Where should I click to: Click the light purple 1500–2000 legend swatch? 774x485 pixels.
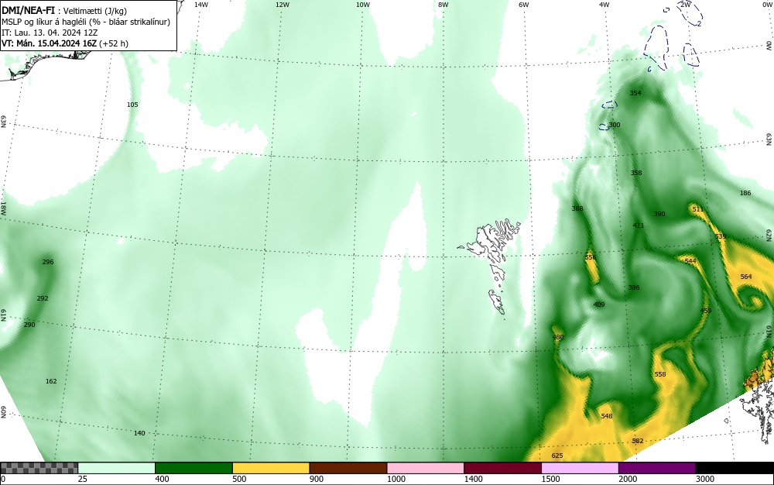pyautogui.click(x=580, y=468)
